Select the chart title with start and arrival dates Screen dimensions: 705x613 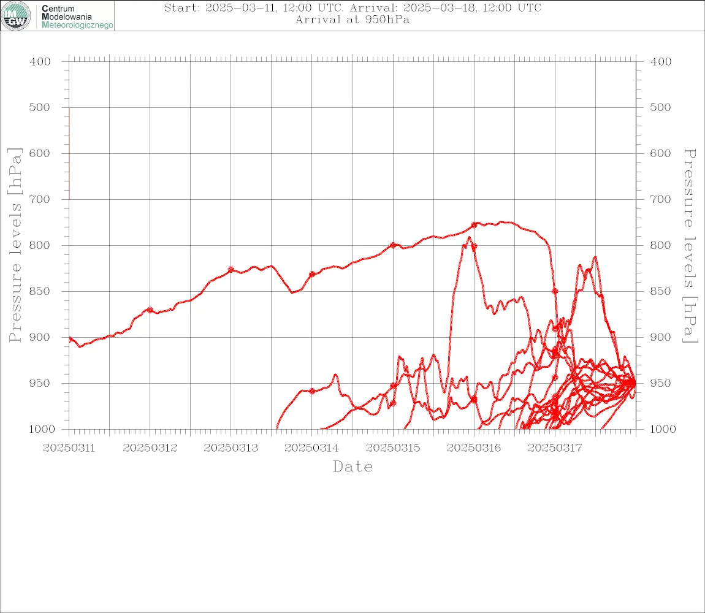(352, 7)
